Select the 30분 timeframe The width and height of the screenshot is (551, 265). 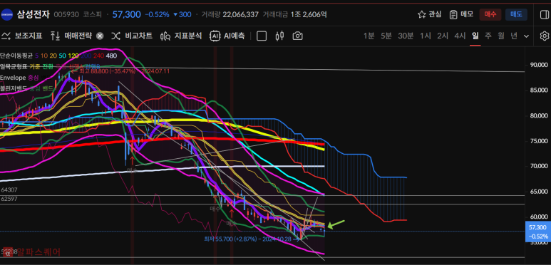tap(406, 36)
